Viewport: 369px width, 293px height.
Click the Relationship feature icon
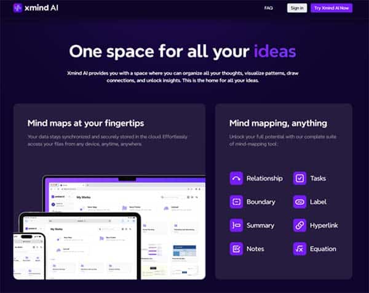click(236, 179)
